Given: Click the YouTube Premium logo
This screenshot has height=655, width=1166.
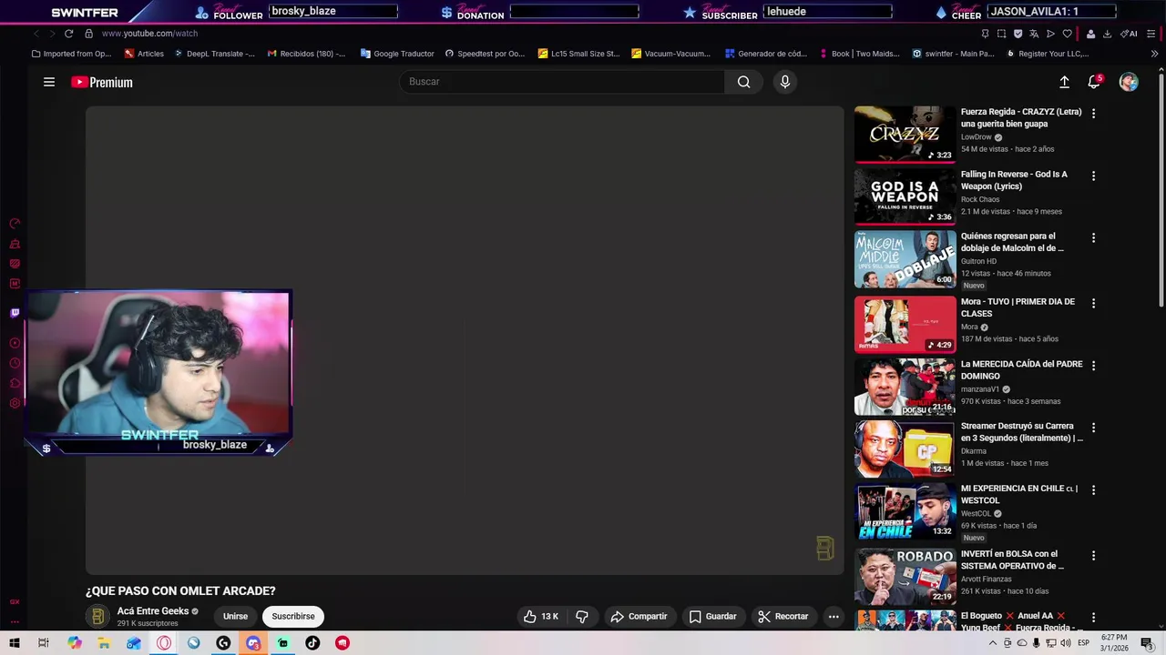Looking at the screenshot, I should tap(102, 82).
